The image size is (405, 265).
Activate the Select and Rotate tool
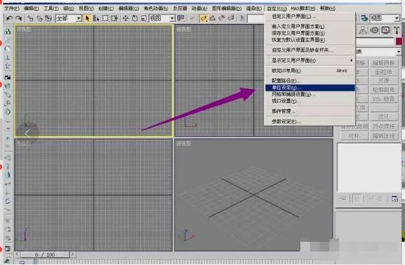134,18
